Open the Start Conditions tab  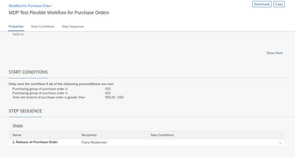[43, 27]
